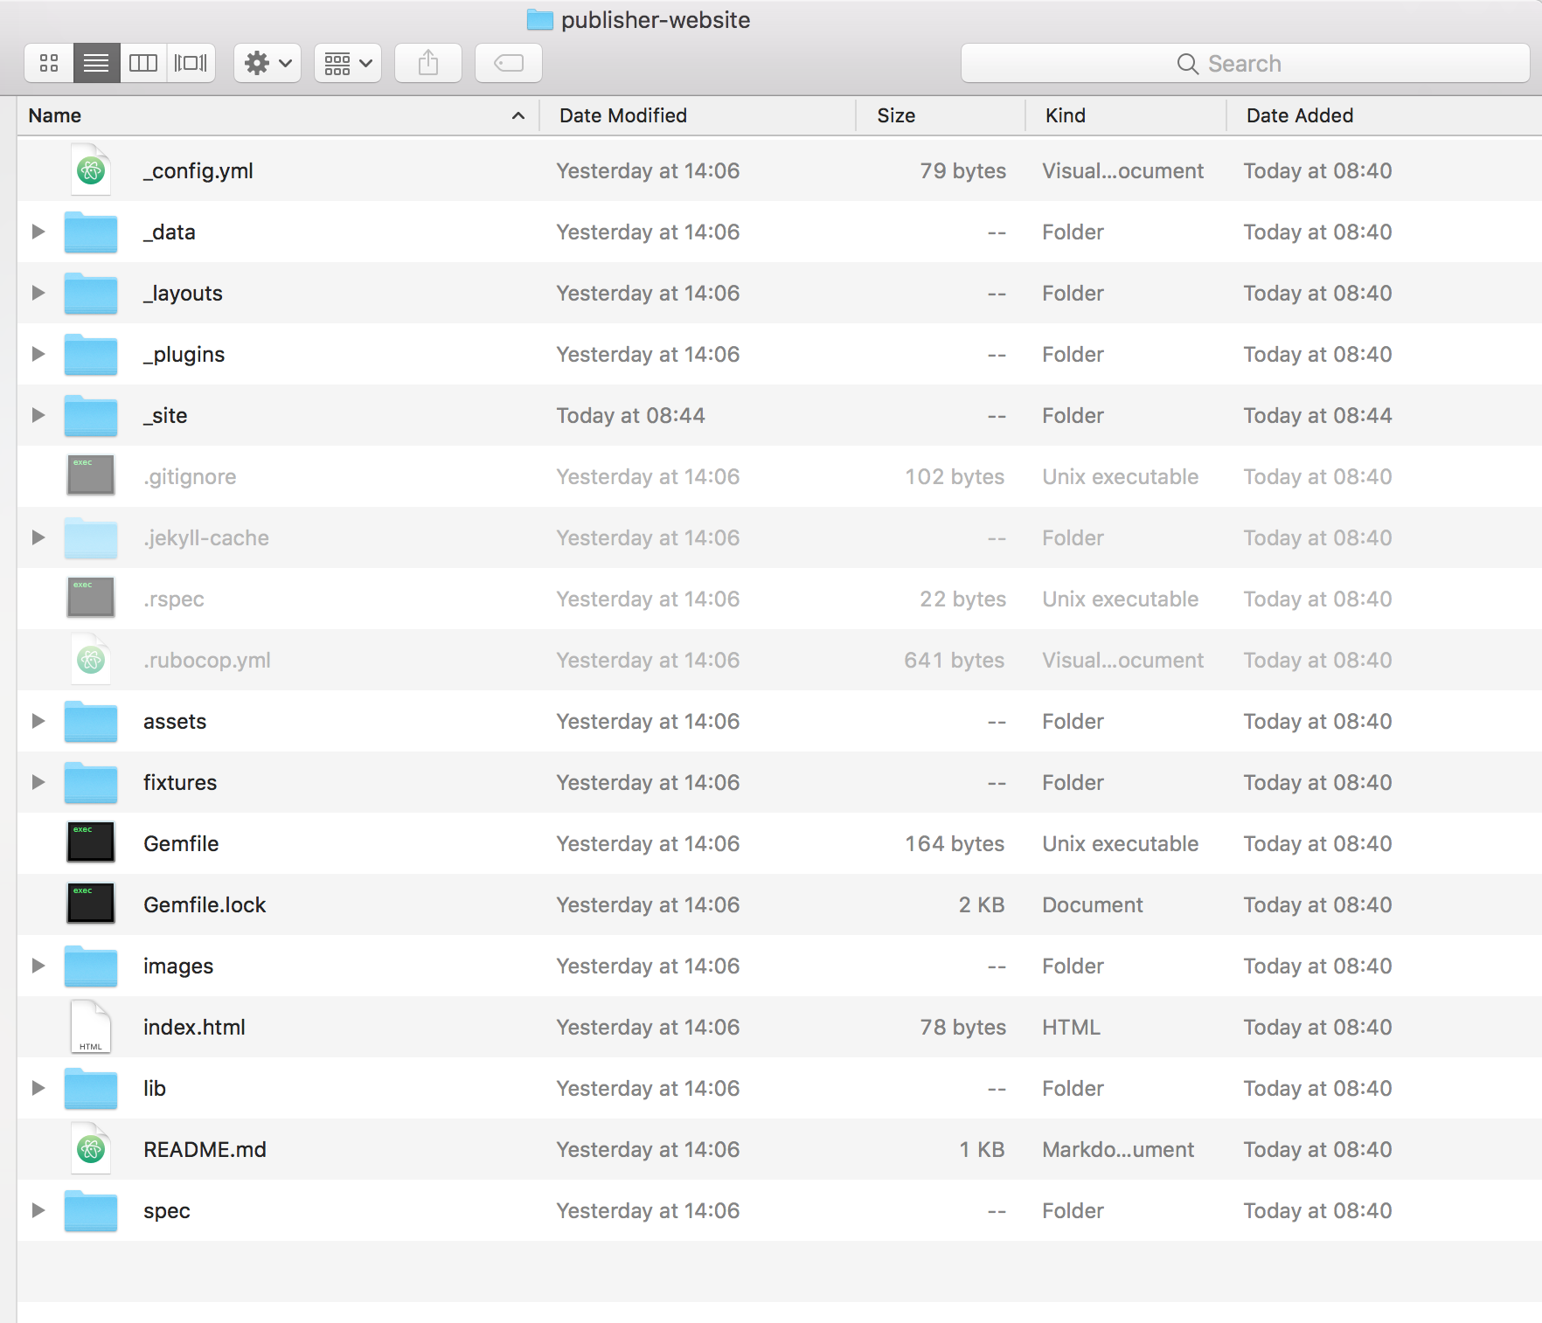The height and width of the screenshot is (1323, 1542).
Task: Select the index.html file icon
Action: (x=91, y=1026)
